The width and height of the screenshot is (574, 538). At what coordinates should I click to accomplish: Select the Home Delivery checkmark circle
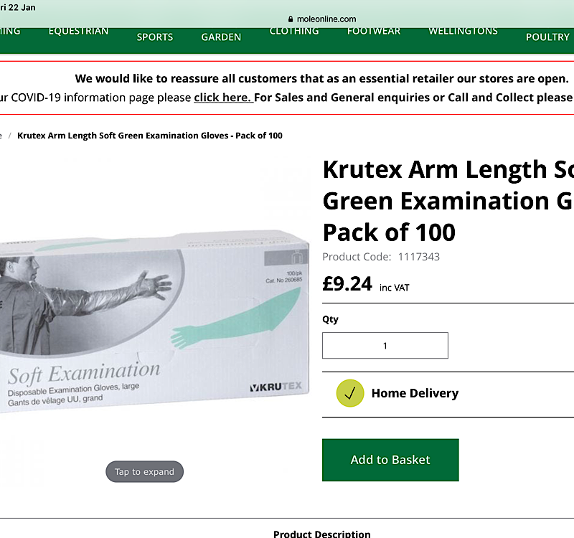click(x=350, y=393)
